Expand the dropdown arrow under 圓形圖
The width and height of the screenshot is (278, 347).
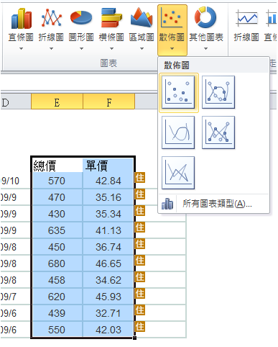pyautogui.click(x=81, y=48)
